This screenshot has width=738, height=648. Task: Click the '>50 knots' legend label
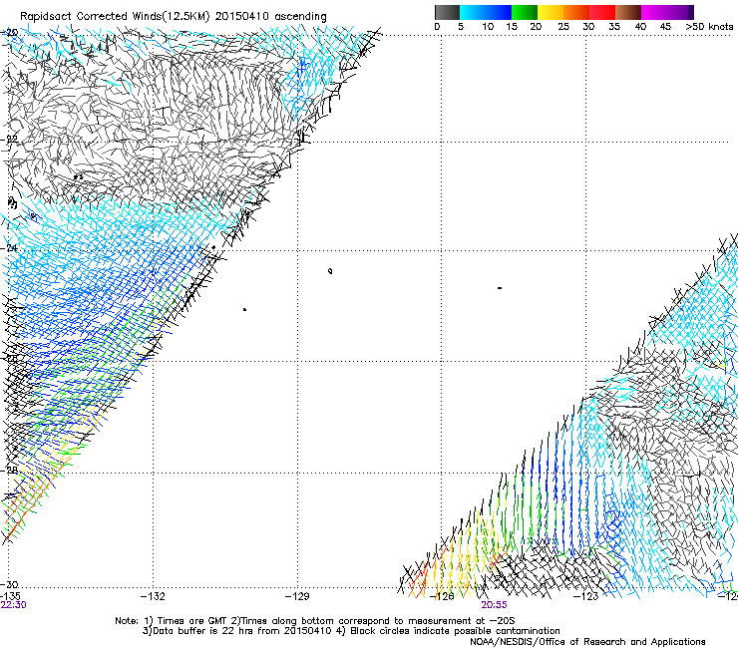(709, 27)
